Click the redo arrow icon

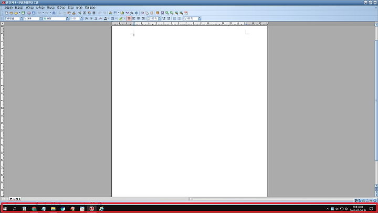click(x=47, y=13)
